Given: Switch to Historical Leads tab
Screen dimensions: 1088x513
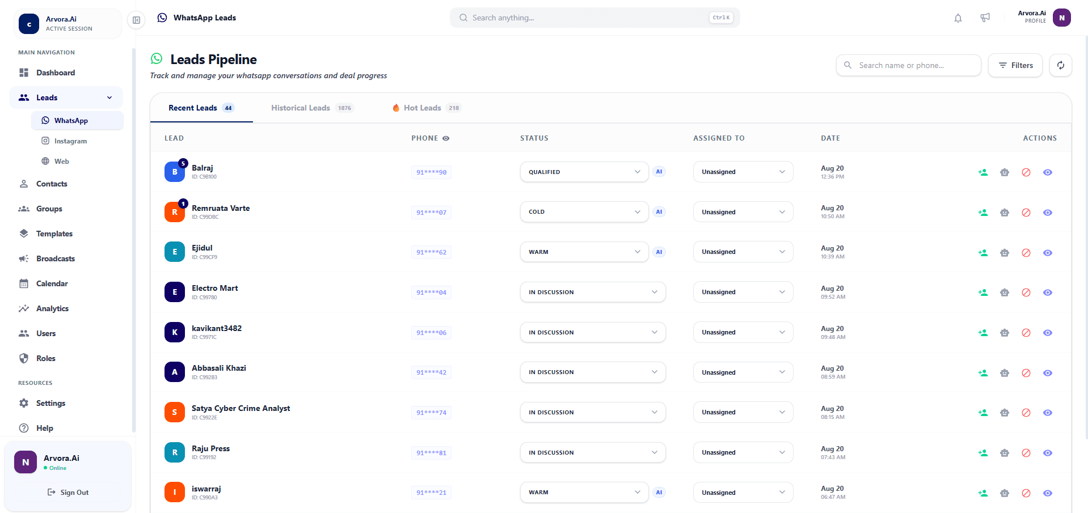Looking at the screenshot, I should [311, 108].
